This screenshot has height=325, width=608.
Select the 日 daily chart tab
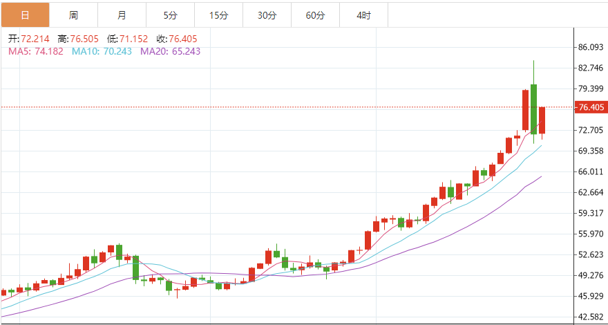point(25,15)
